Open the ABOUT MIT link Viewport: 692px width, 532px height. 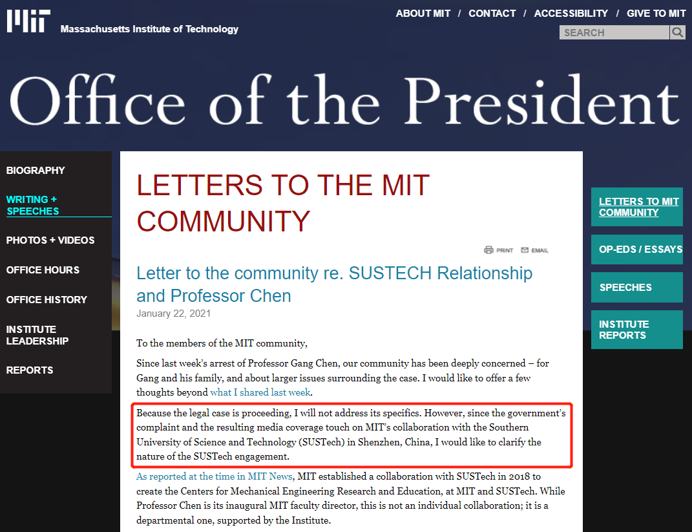[x=423, y=14]
